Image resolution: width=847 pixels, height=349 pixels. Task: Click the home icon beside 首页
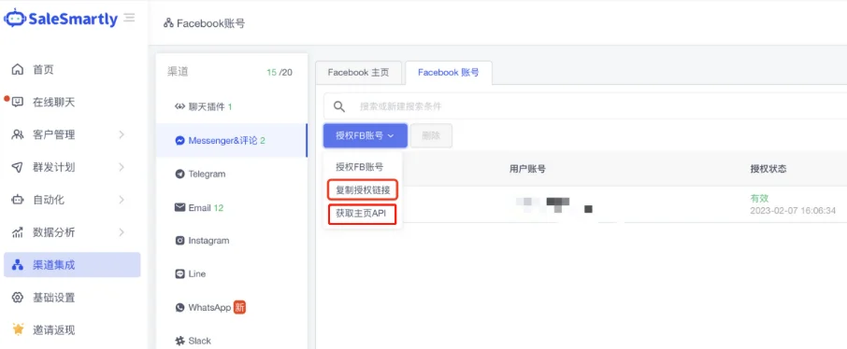tap(18, 70)
